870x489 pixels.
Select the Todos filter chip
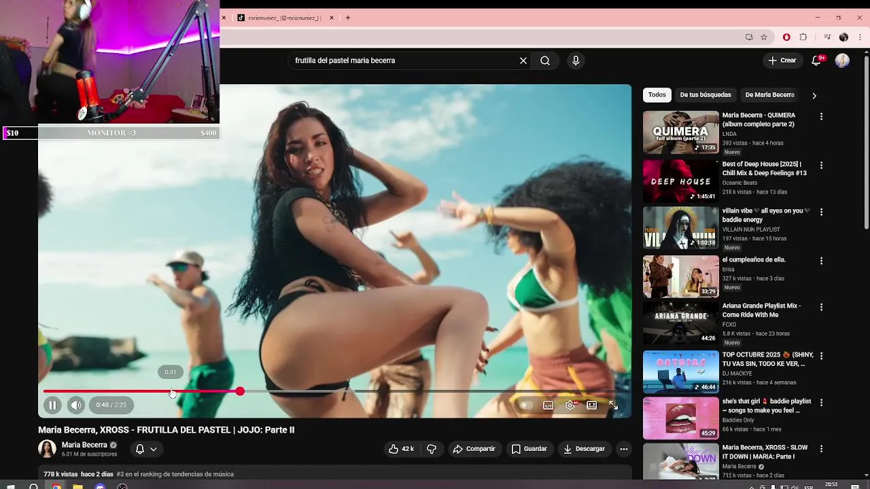(x=657, y=95)
